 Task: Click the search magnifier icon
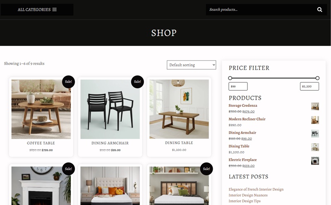[x=319, y=10]
